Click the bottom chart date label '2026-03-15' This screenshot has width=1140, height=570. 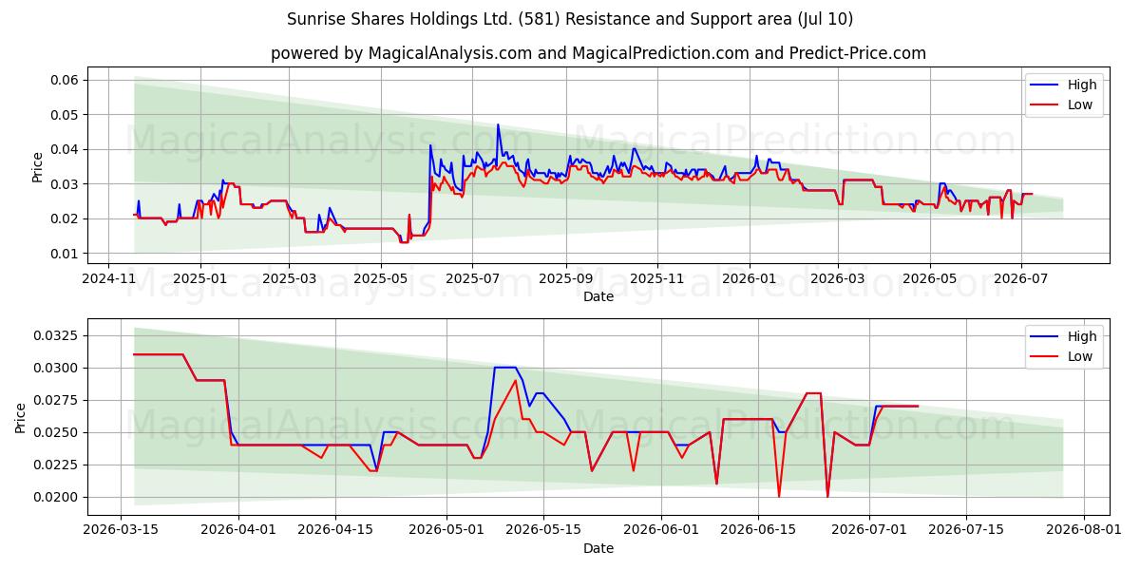(x=121, y=530)
